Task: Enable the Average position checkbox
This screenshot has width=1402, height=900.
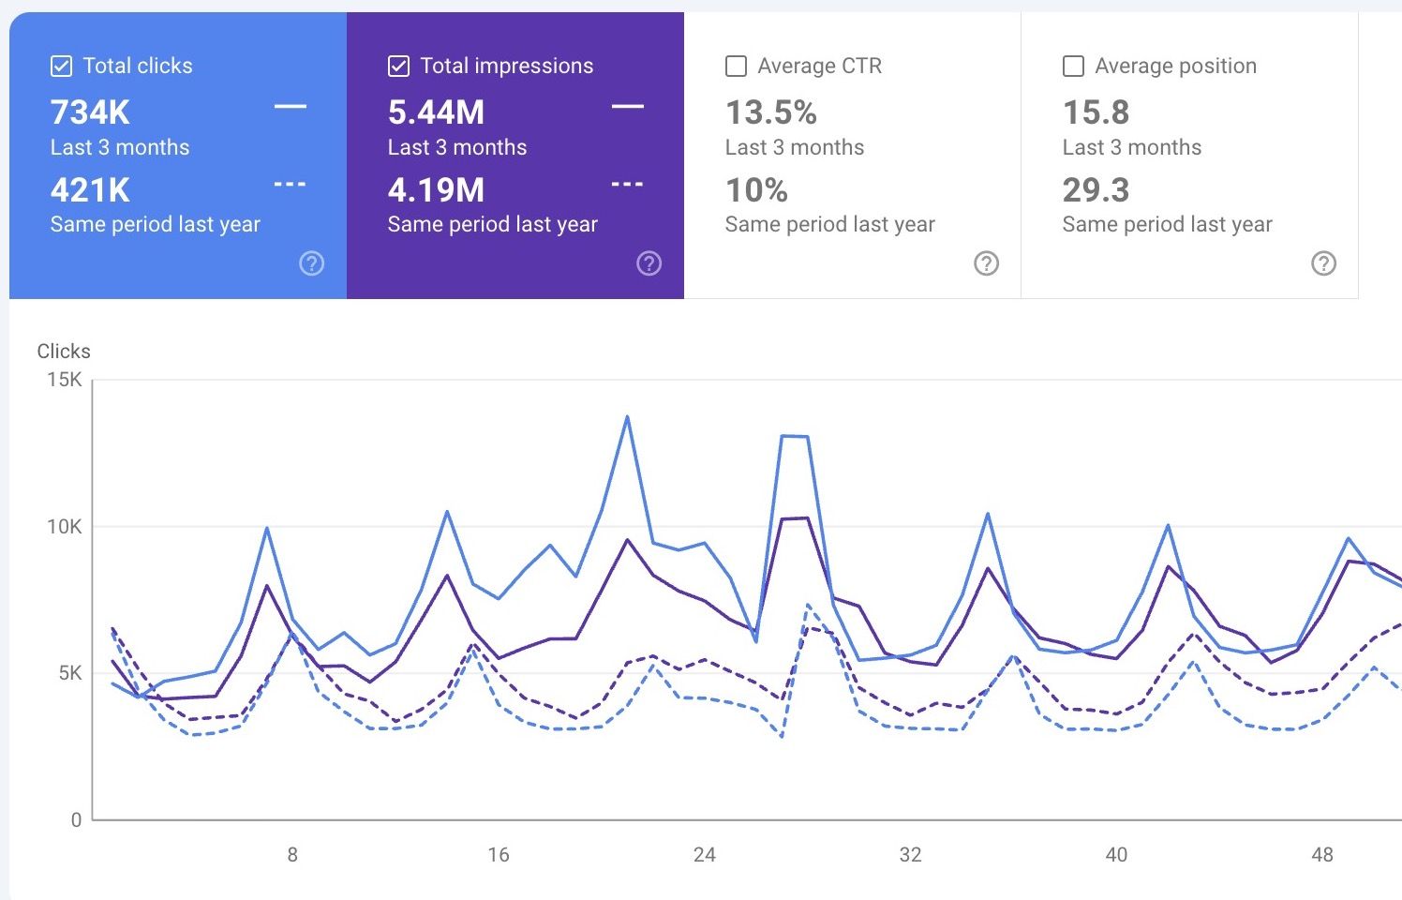Action: 1074,66
